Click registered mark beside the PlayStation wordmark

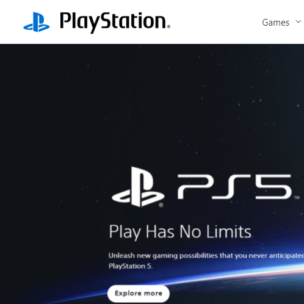[168, 26]
